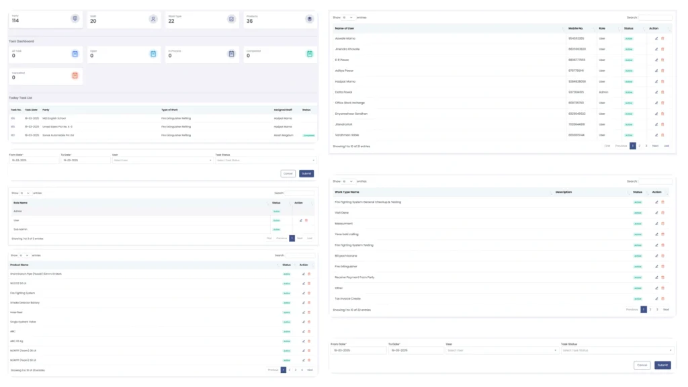Viewport: 688px width, 387px height.
Task: Go to page 2 of the users table
Action: pos(640,146)
